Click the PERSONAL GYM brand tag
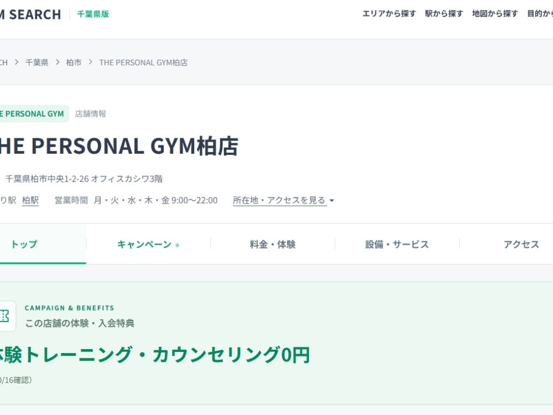 click(34, 113)
